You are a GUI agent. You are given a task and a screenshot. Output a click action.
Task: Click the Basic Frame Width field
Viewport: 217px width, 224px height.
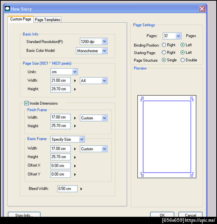(60, 149)
